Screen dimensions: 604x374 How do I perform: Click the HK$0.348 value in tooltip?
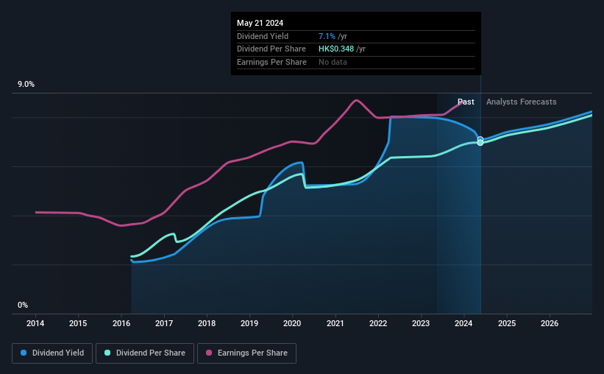tap(336, 49)
